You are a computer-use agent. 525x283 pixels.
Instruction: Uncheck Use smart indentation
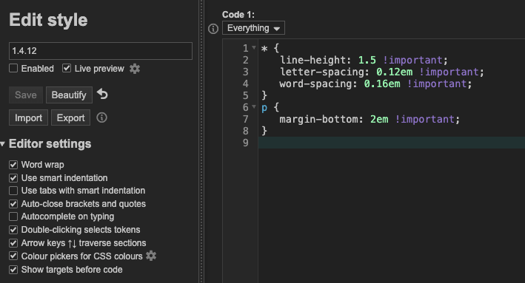[13, 178]
